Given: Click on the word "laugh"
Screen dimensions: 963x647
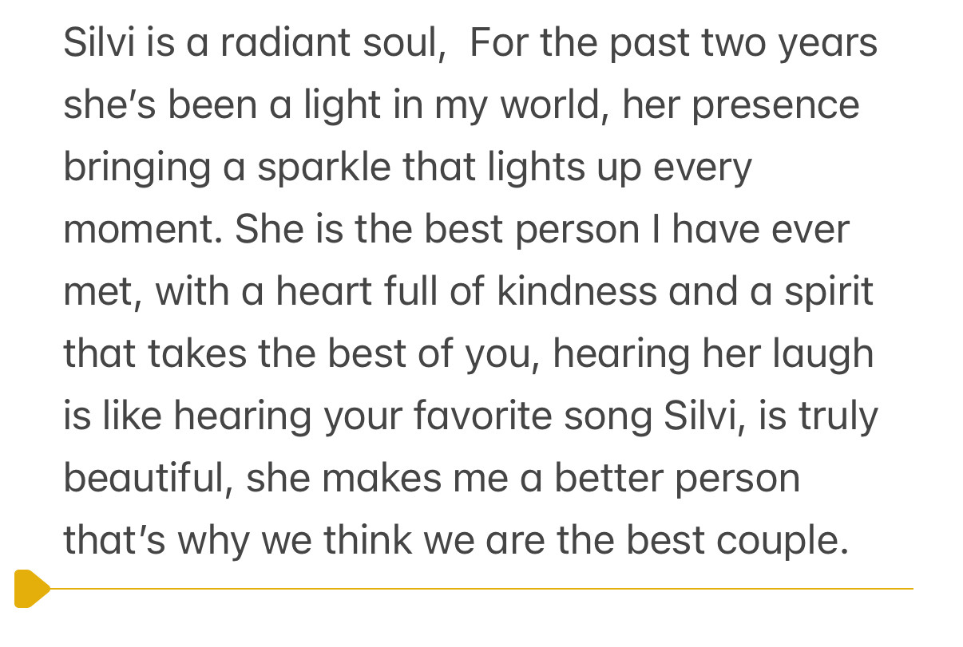Looking at the screenshot, I should [823, 355].
